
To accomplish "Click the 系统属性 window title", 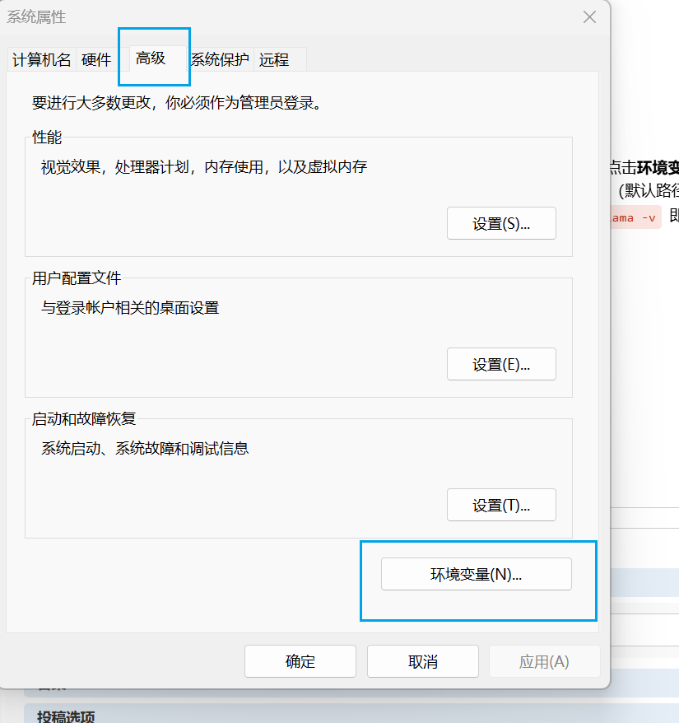I will [36, 17].
